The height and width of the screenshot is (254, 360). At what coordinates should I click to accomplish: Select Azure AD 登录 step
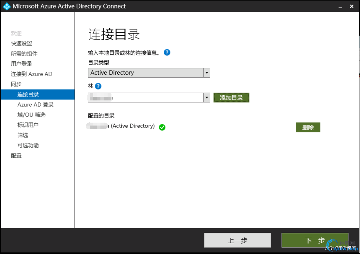click(36, 104)
